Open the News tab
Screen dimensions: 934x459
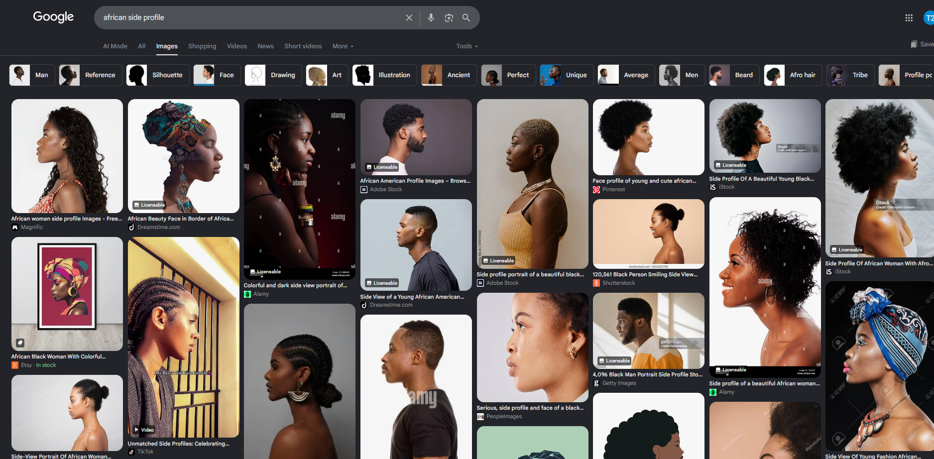tap(266, 46)
